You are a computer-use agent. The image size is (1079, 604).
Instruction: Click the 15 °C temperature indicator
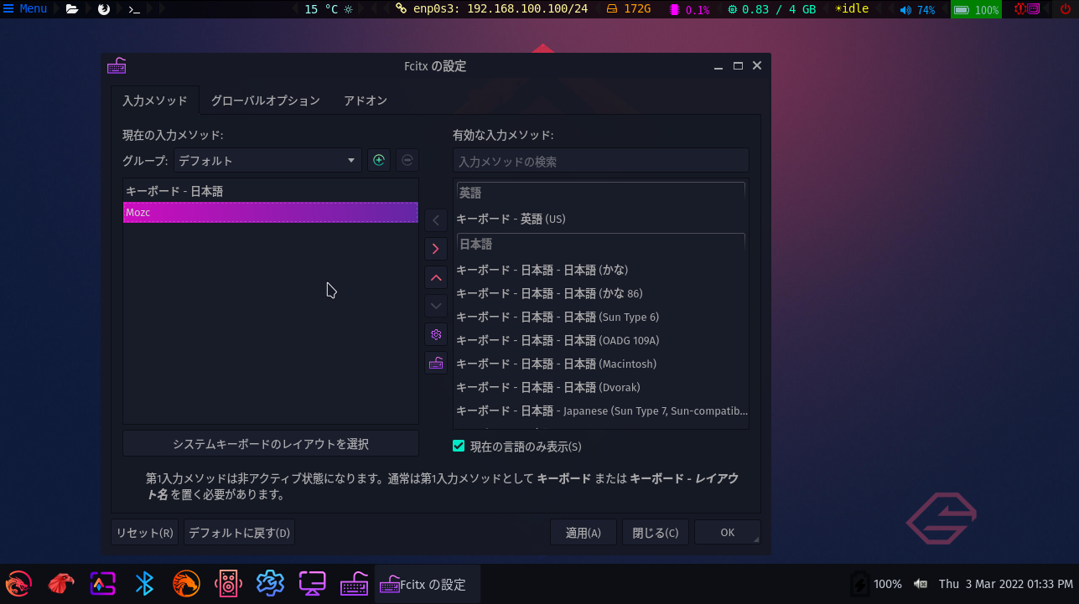click(x=328, y=9)
